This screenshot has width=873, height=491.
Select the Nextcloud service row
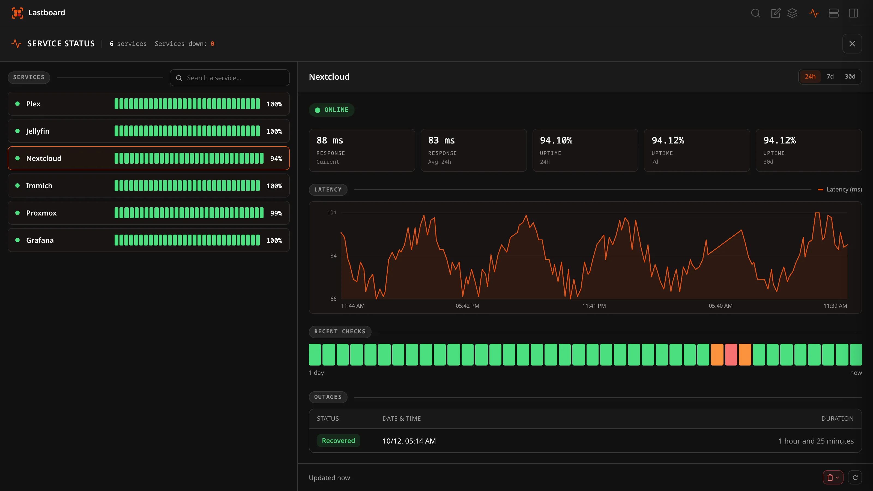(x=148, y=158)
